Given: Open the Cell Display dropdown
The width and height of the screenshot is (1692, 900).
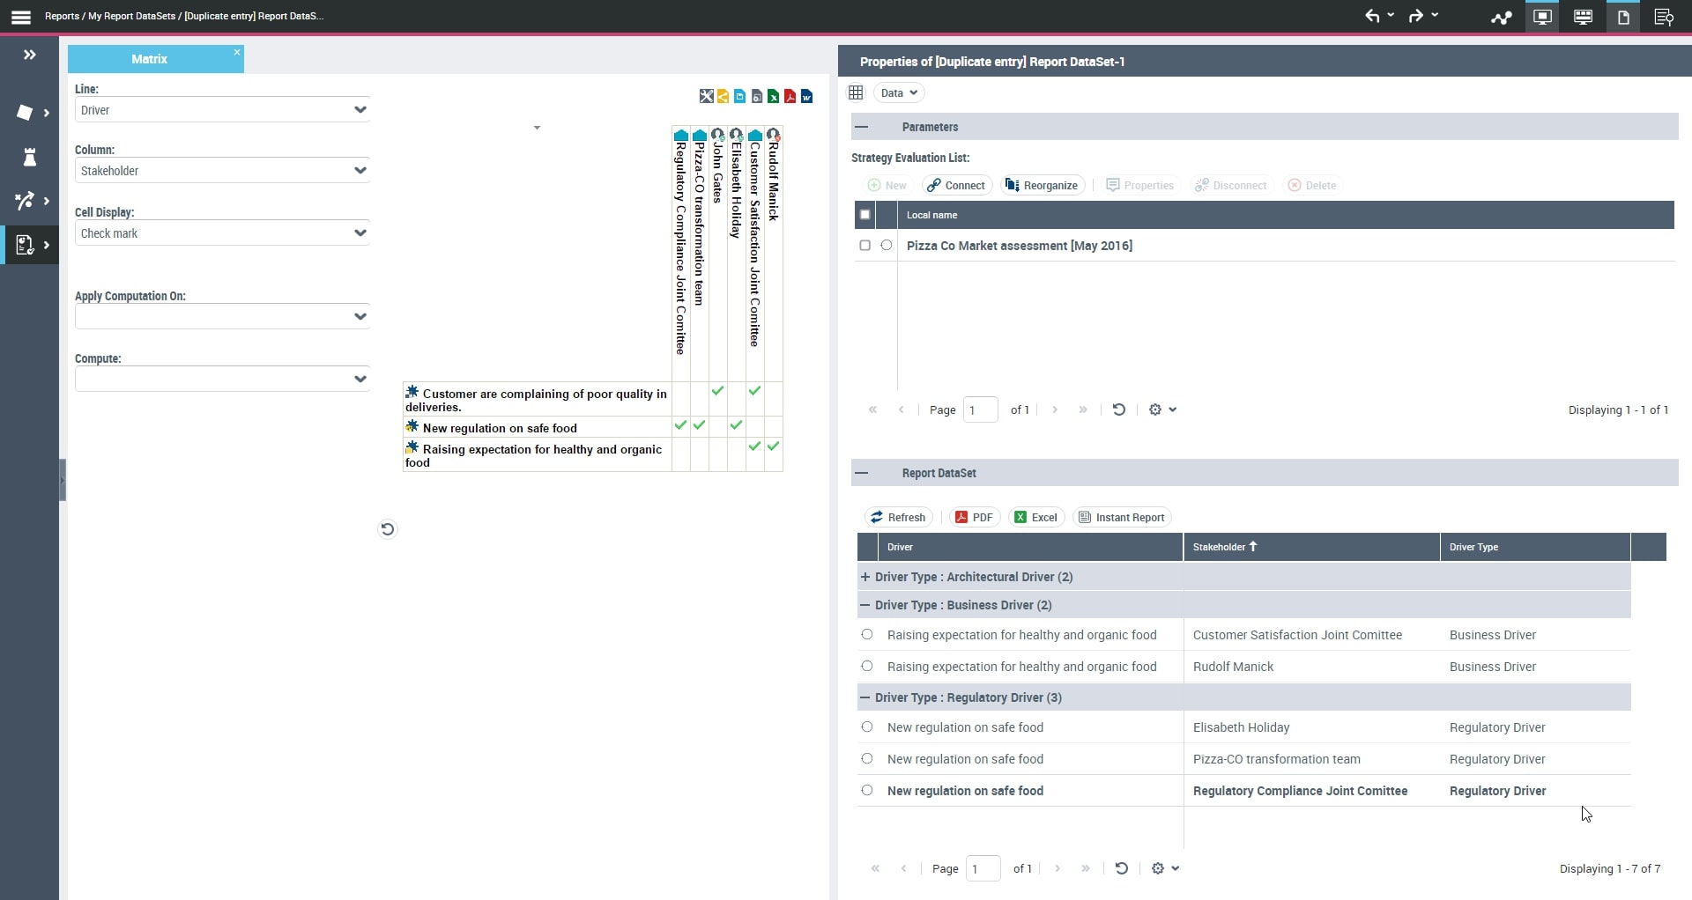Looking at the screenshot, I should (222, 233).
